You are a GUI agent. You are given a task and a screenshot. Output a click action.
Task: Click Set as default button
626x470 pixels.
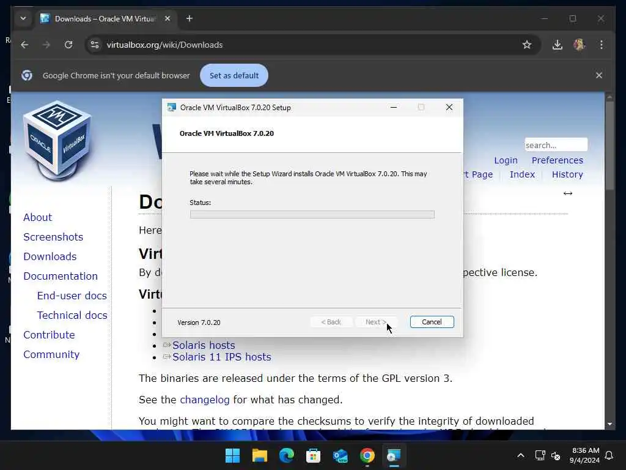tap(234, 75)
